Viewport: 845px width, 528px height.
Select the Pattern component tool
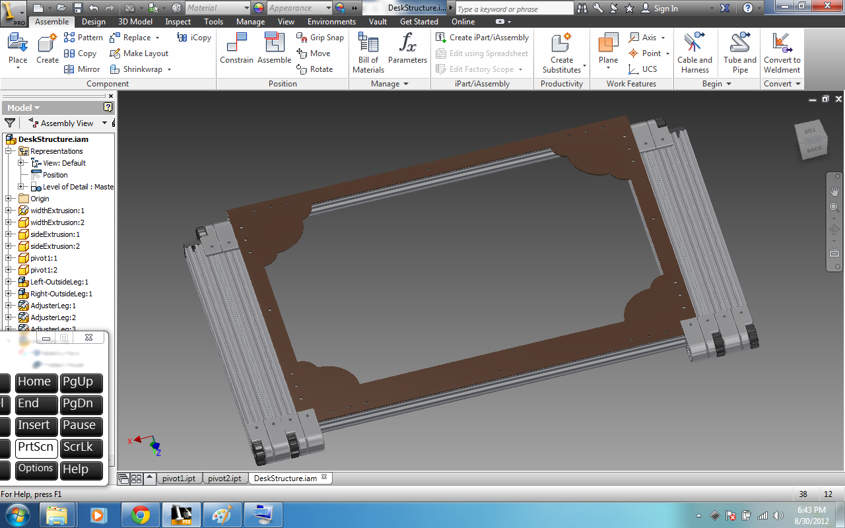[x=83, y=38]
